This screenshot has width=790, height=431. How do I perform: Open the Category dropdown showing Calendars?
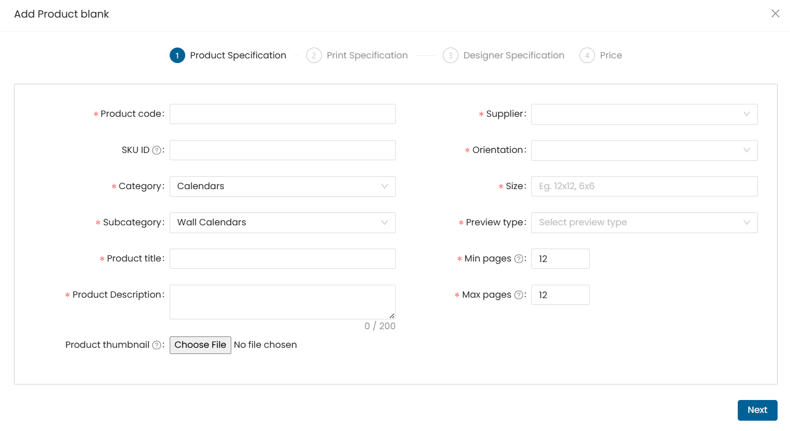[x=282, y=187]
